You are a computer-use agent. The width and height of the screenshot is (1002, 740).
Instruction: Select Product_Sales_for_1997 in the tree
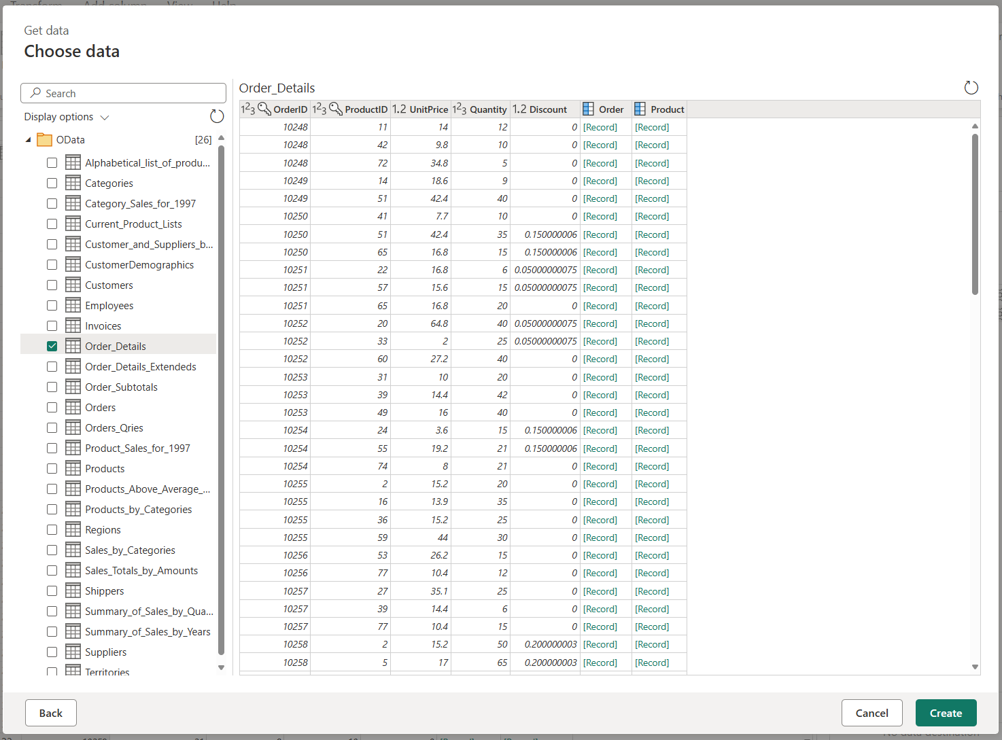[137, 448]
